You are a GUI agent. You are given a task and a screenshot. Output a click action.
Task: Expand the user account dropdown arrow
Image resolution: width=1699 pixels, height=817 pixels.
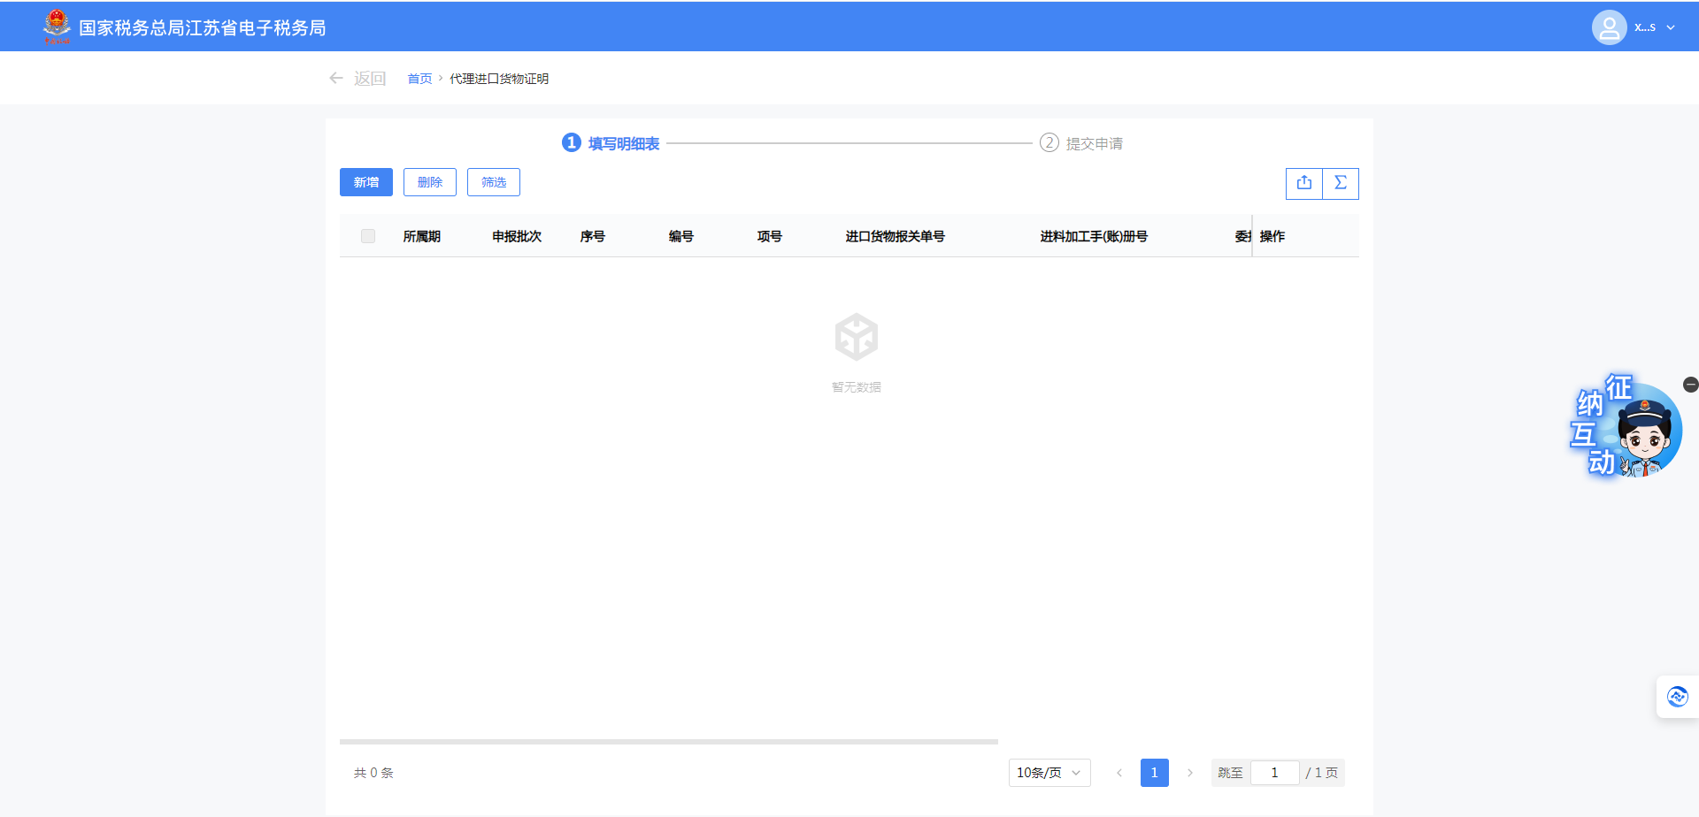[x=1671, y=27]
